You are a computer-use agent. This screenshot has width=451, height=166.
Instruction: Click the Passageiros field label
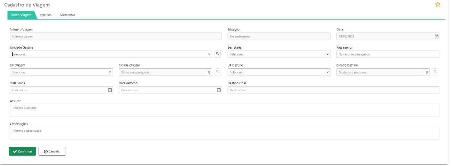(x=345, y=47)
